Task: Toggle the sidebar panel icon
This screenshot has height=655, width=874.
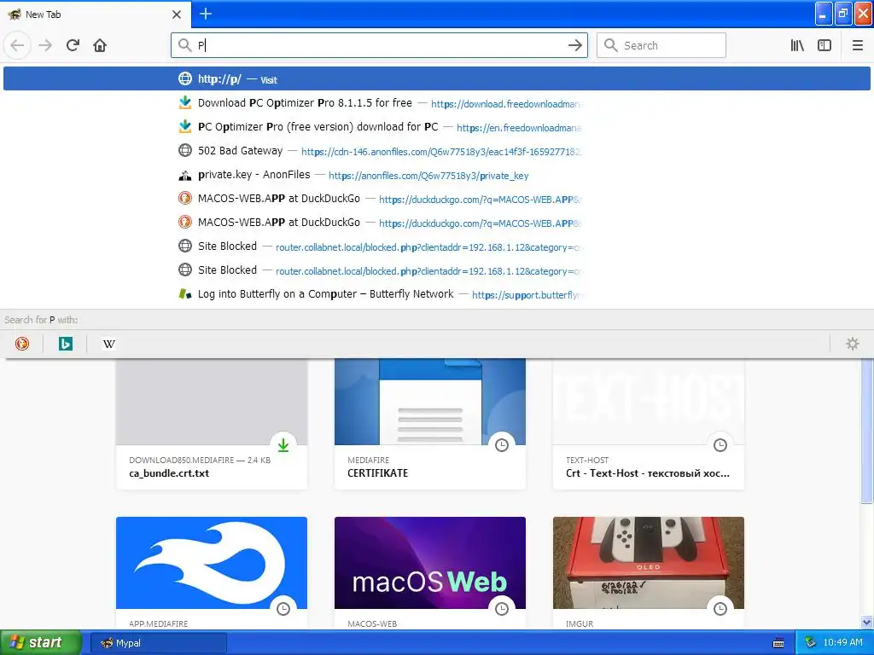Action: 824,45
